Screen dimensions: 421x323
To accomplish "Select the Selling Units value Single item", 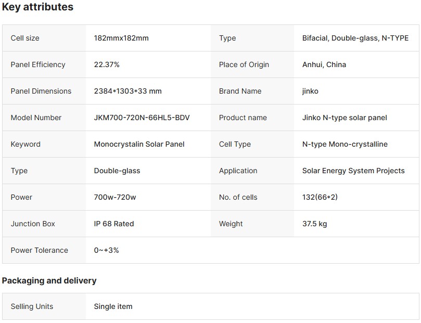I will click(113, 306).
